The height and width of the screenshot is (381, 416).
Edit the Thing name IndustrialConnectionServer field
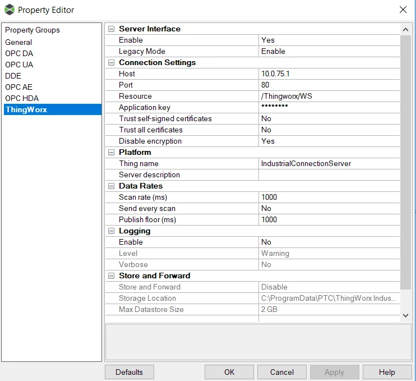(329, 163)
